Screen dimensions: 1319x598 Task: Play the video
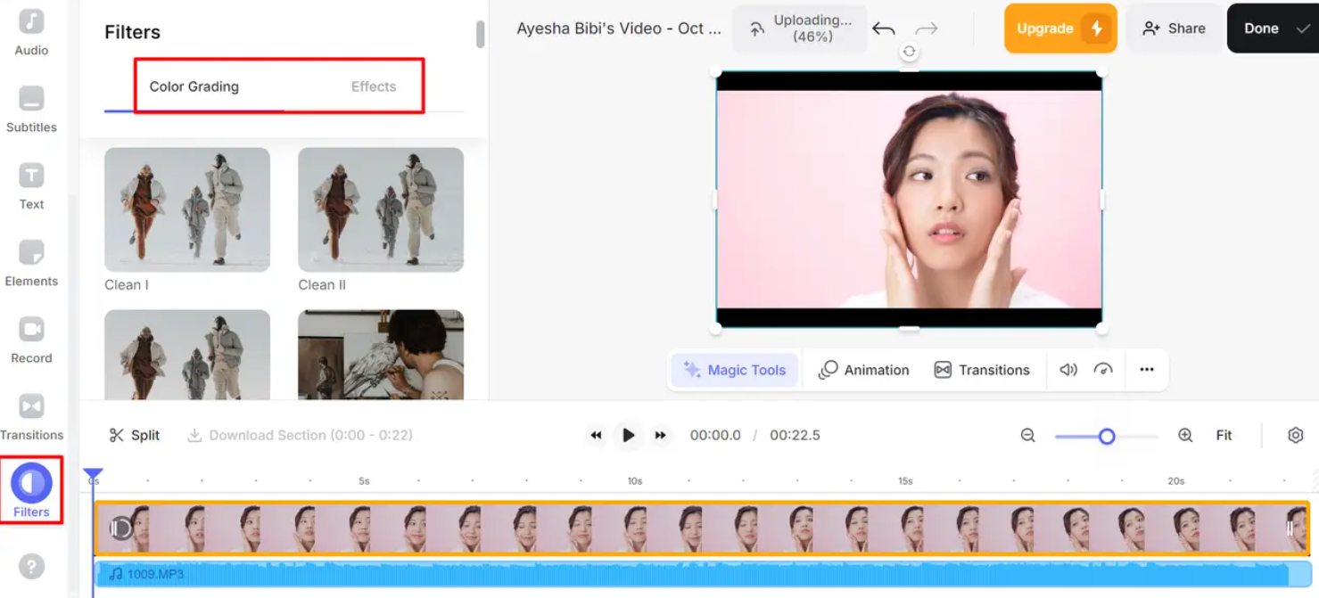pyautogui.click(x=629, y=435)
